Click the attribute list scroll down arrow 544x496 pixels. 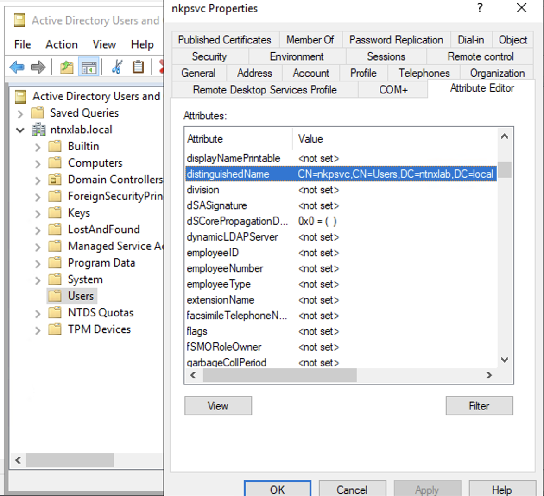(x=505, y=360)
